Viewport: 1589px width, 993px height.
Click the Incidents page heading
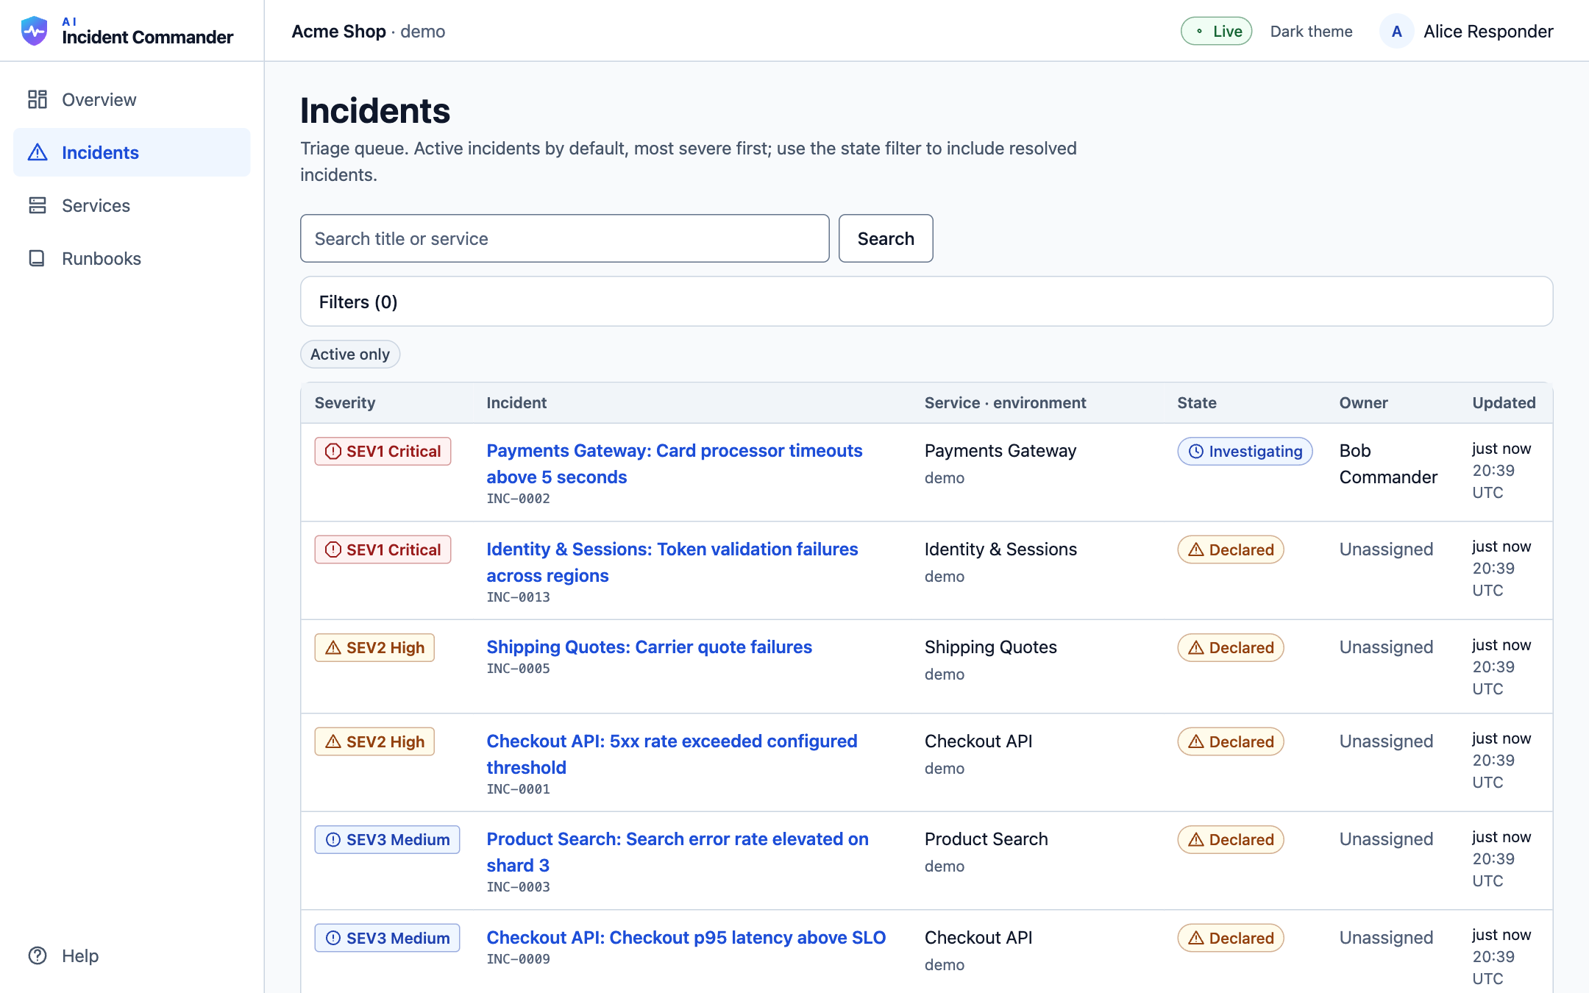pyautogui.click(x=375, y=110)
